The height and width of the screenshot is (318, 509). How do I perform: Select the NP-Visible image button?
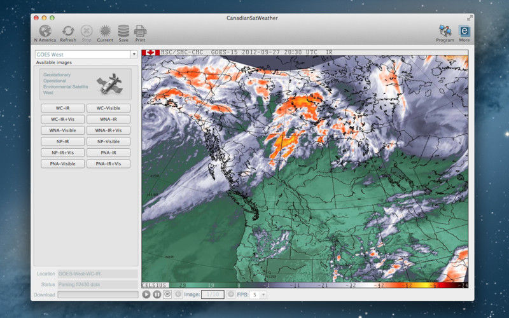click(108, 141)
